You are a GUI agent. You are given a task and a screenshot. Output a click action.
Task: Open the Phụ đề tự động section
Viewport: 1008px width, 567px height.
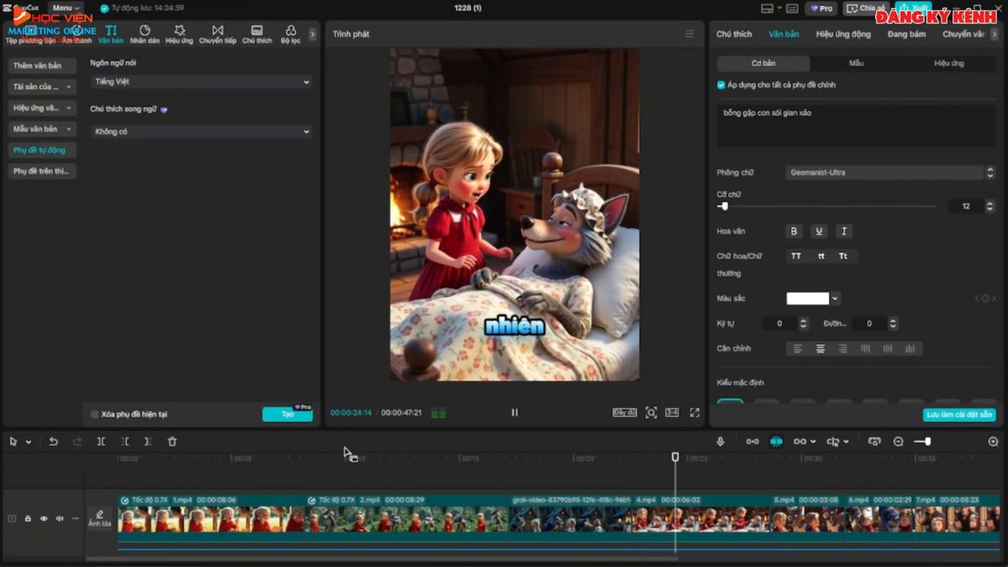42,150
